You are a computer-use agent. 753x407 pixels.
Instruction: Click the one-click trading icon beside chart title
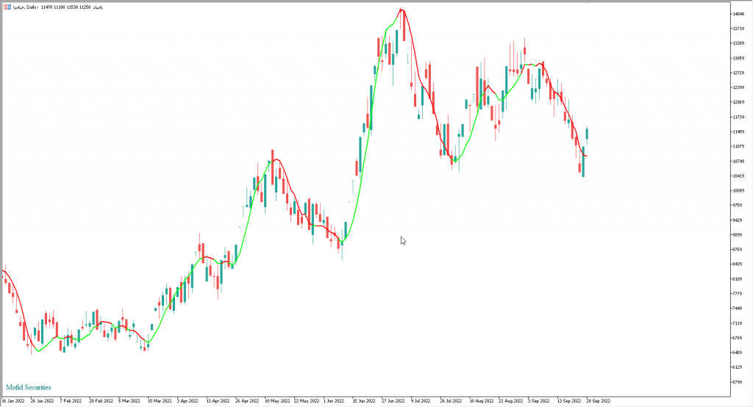(7, 7)
